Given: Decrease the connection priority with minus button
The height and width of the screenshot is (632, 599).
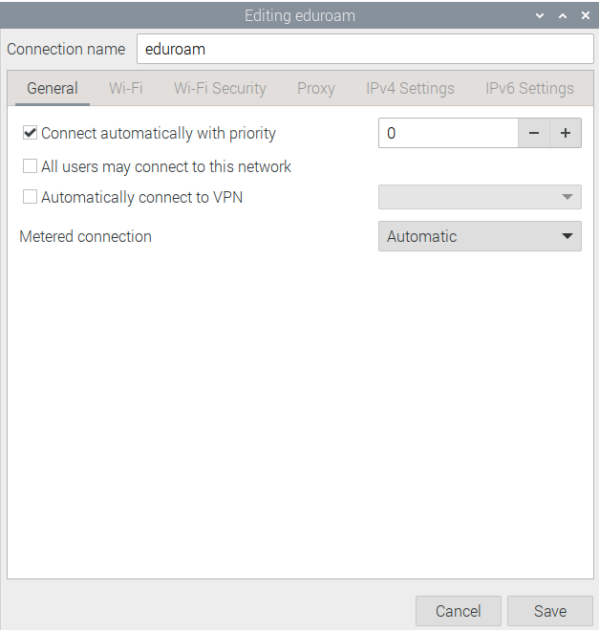Looking at the screenshot, I should (534, 134).
